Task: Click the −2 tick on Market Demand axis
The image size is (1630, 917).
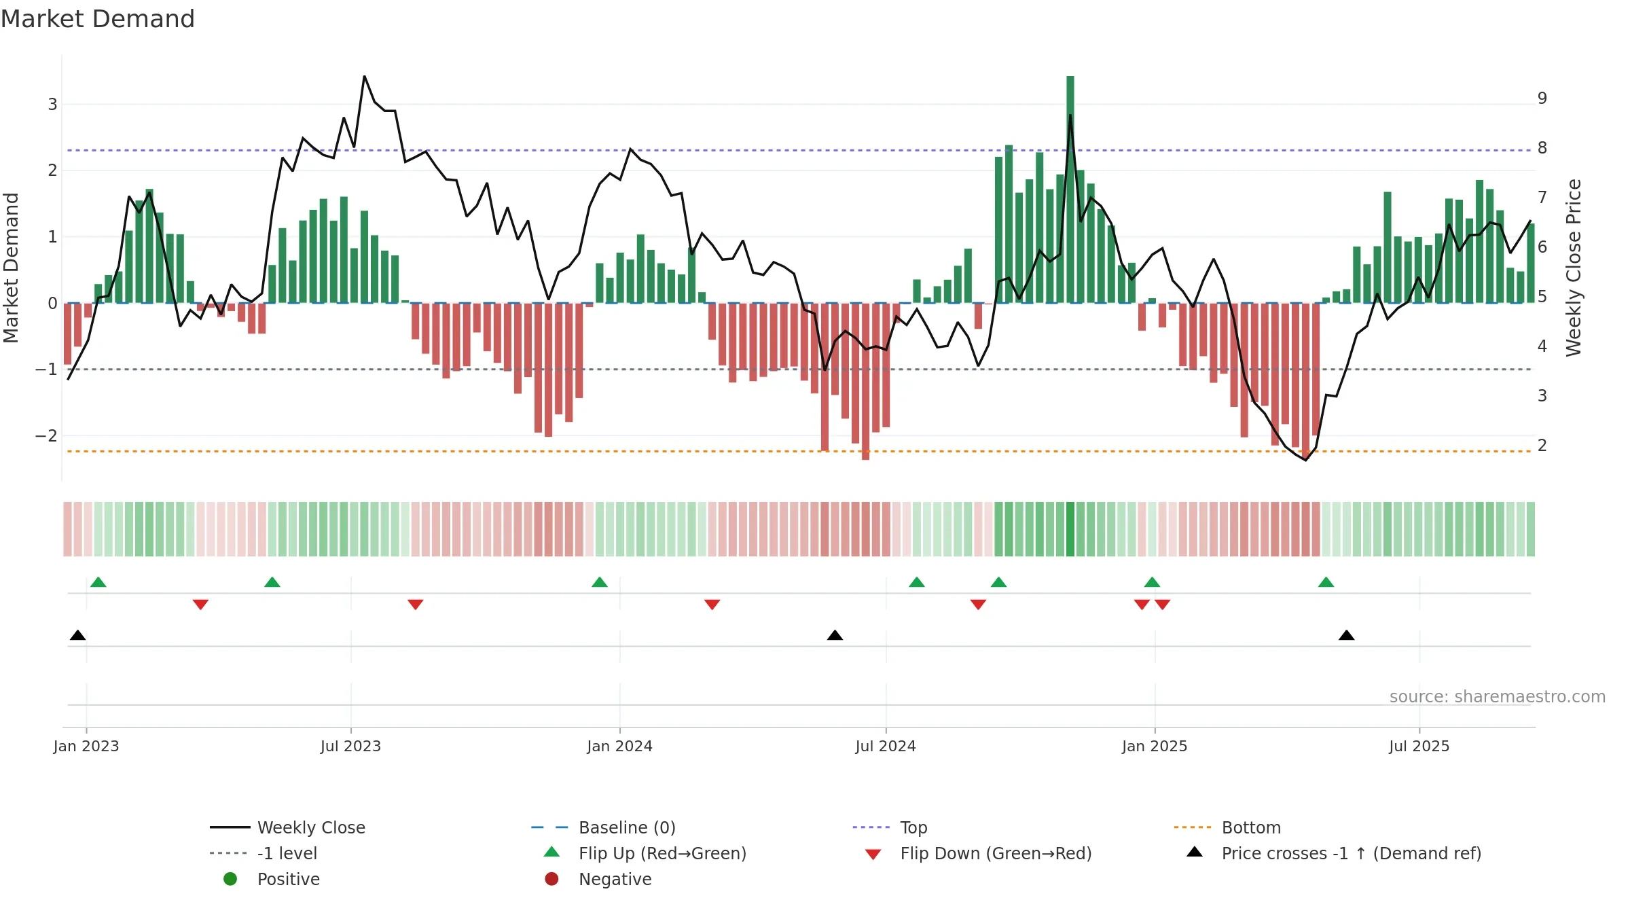Action: point(46,436)
